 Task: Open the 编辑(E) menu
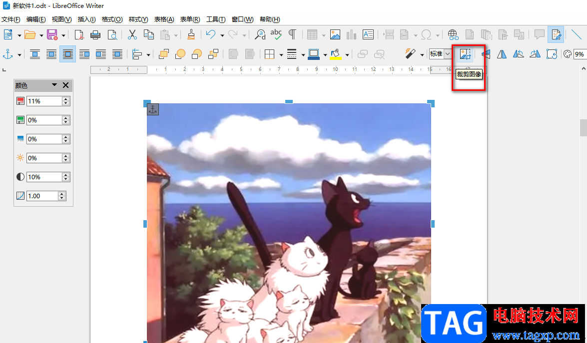click(36, 19)
